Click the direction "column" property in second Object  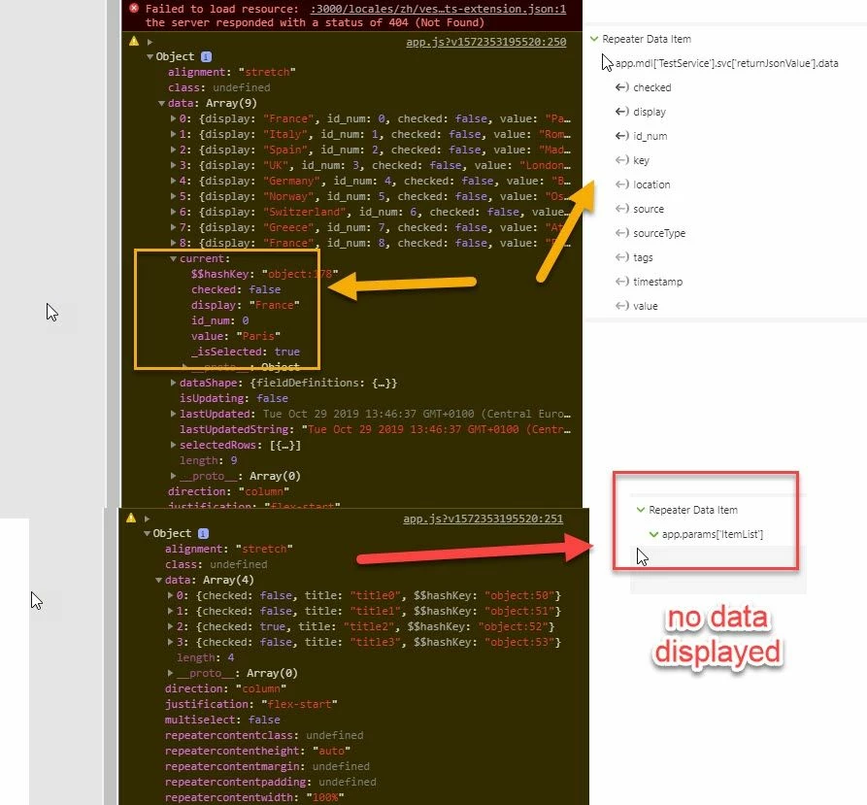tap(225, 688)
